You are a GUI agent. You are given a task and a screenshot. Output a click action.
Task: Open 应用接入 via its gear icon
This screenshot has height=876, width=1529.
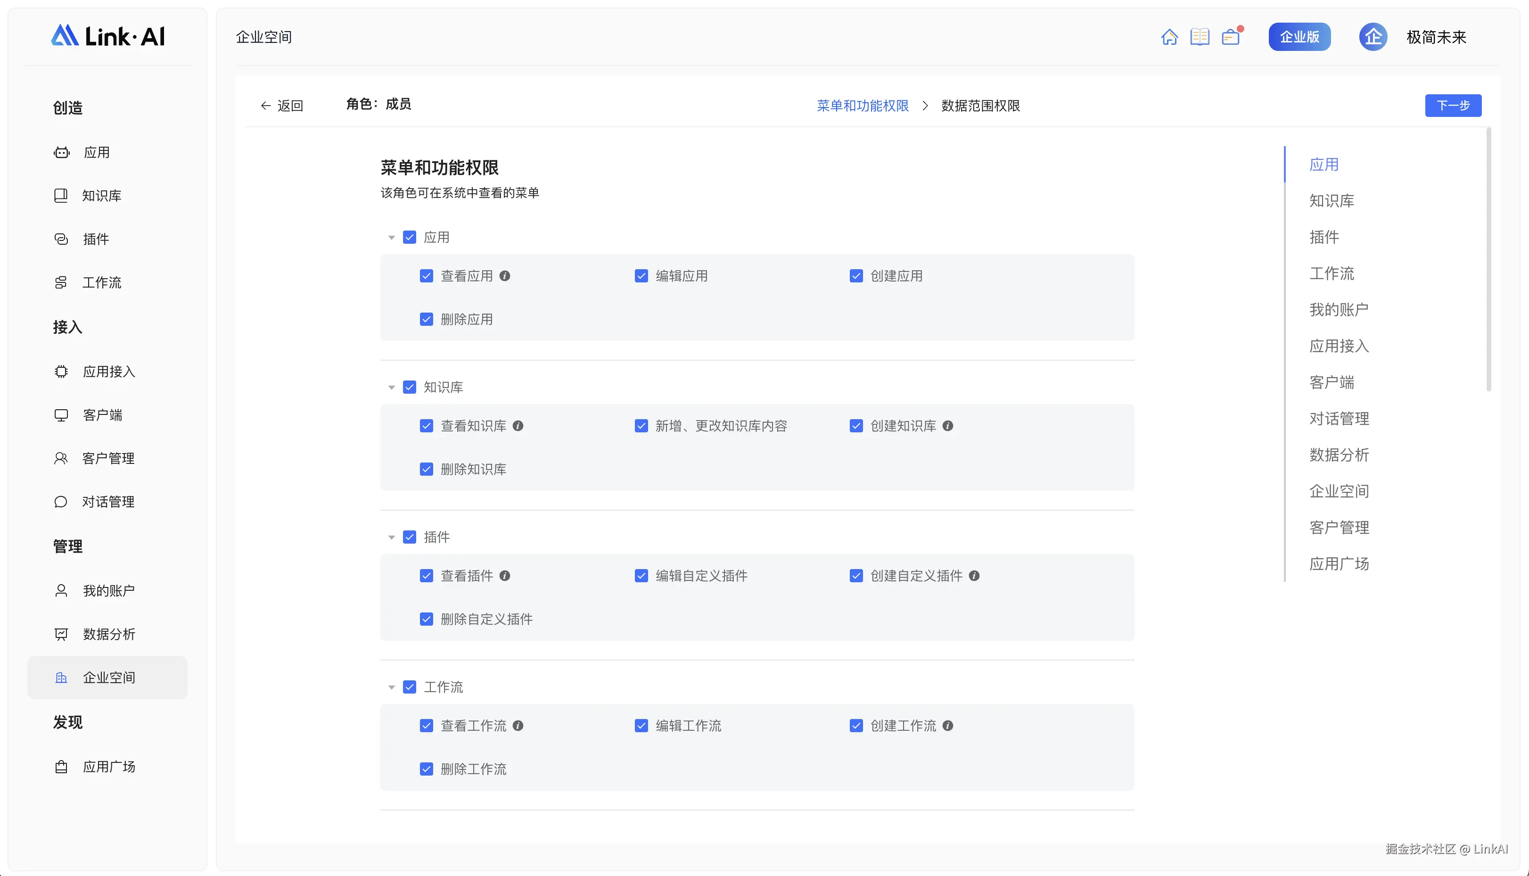pyautogui.click(x=61, y=371)
